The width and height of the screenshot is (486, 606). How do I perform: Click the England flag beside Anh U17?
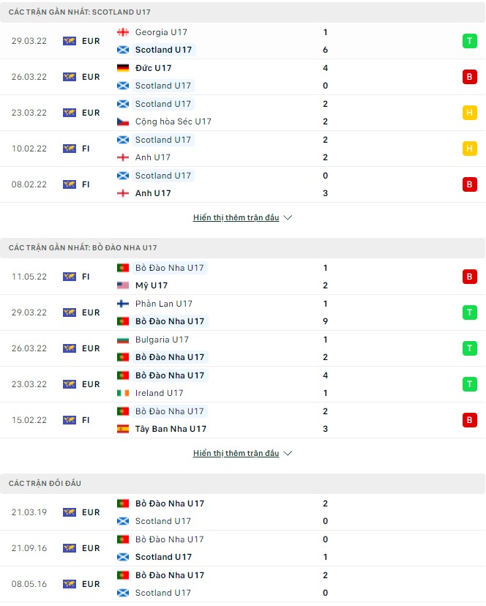click(x=122, y=157)
